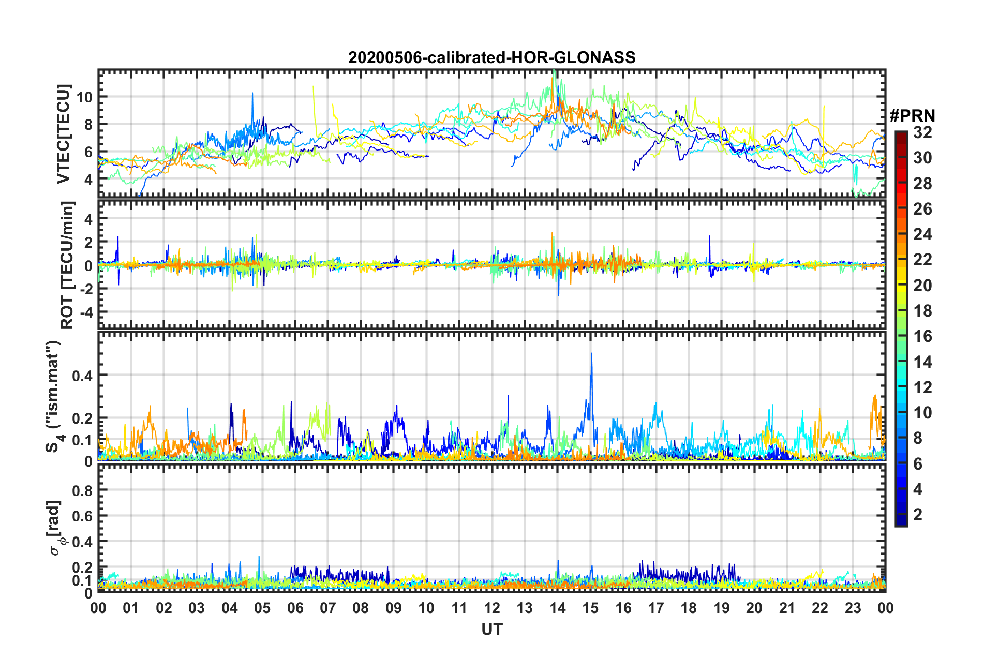The width and height of the screenshot is (984, 658).
Task: Click the ROT [TECU/min] y-axis label
Action: [x=67, y=265]
